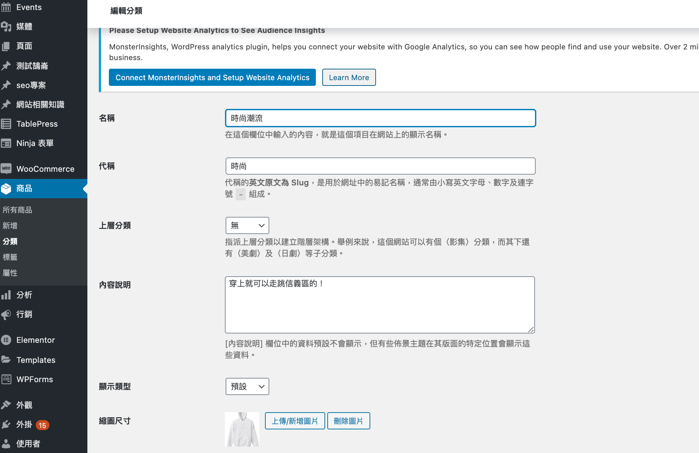Click the Elementor sidebar icon
The height and width of the screenshot is (453, 699).
point(6,340)
